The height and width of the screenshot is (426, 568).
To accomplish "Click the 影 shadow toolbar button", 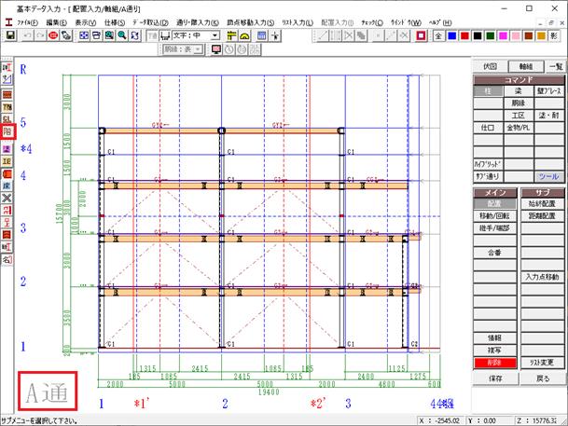I will click(x=554, y=35).
